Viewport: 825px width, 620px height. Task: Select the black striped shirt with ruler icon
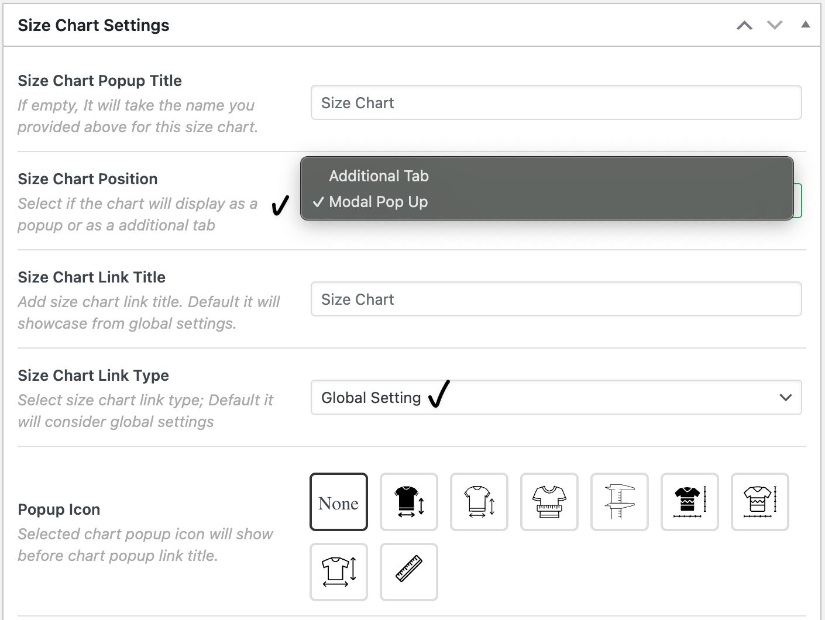(x=689, y=502)
